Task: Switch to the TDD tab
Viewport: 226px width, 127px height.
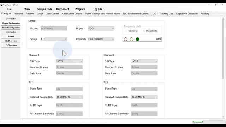Action: [154, 14]
